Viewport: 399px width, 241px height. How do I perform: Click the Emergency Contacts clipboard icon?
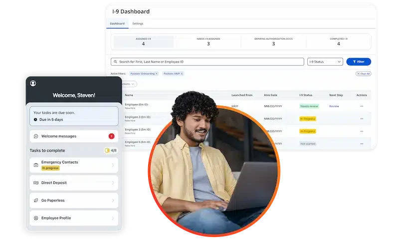coord(36,165)
